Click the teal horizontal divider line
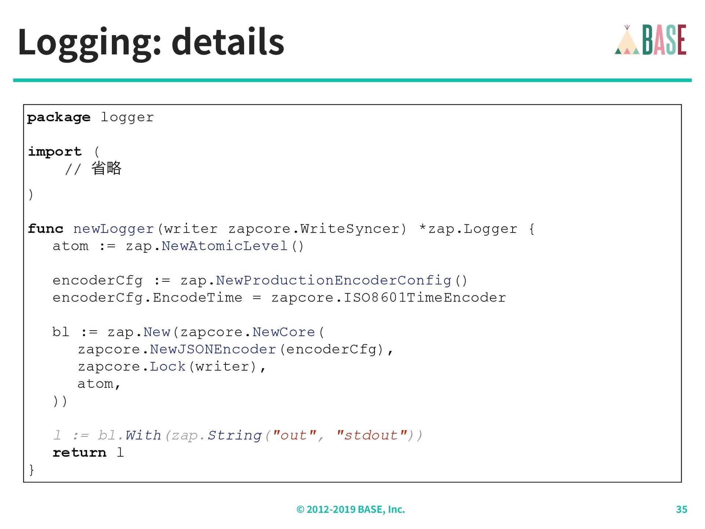Viewport: 705px width, 529px height. click(352, 80)
